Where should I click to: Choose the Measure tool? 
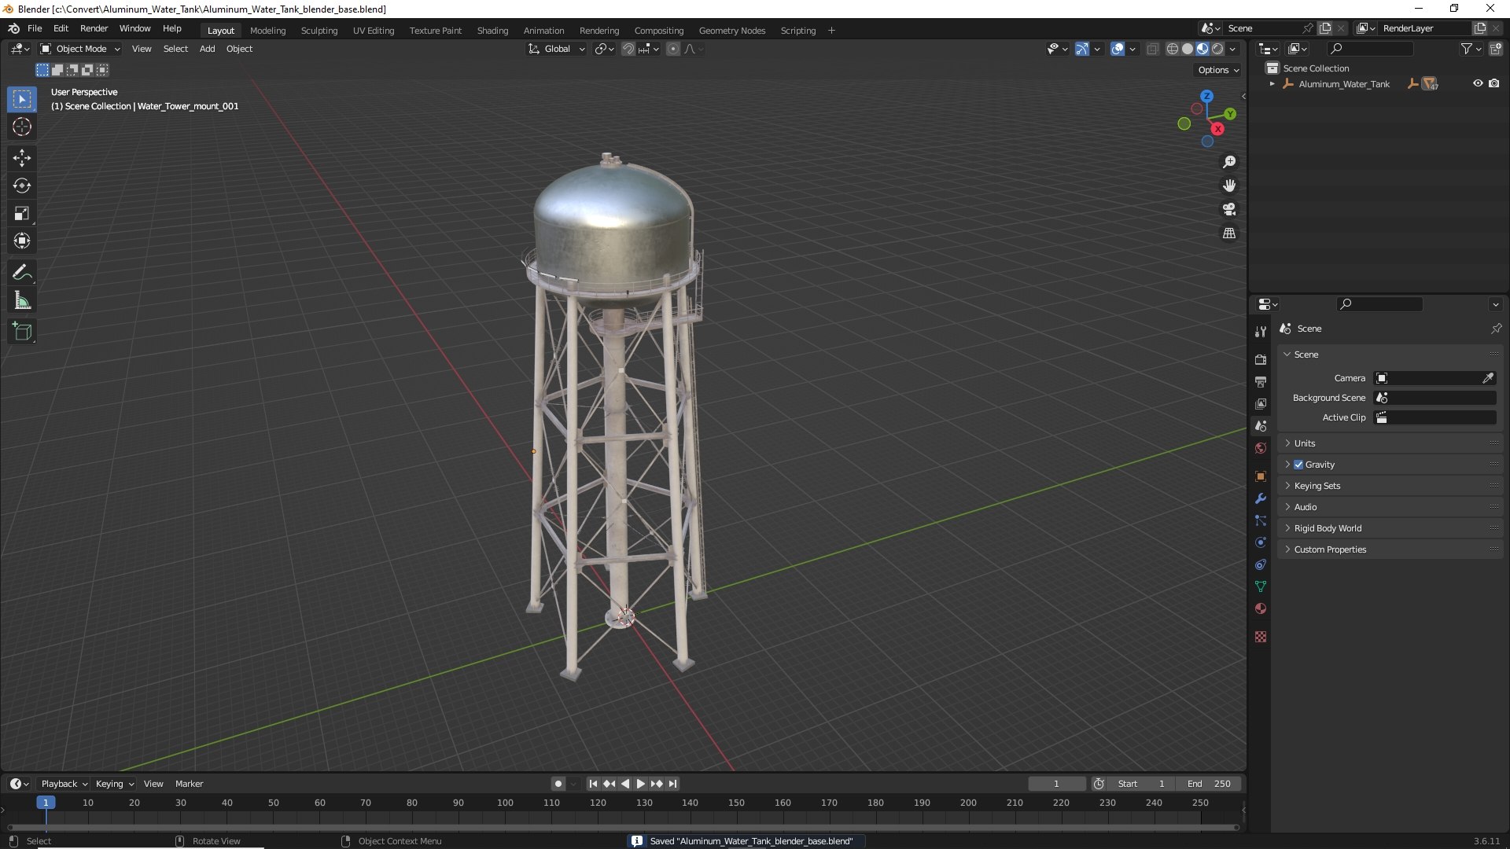tap(22, 300)
